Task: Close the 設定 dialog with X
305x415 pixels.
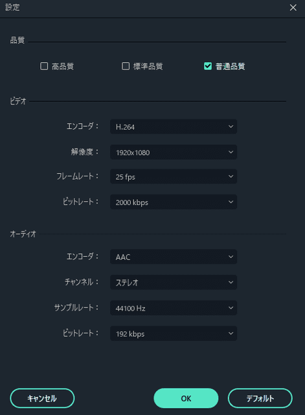Action: click(x=293, y=8)
